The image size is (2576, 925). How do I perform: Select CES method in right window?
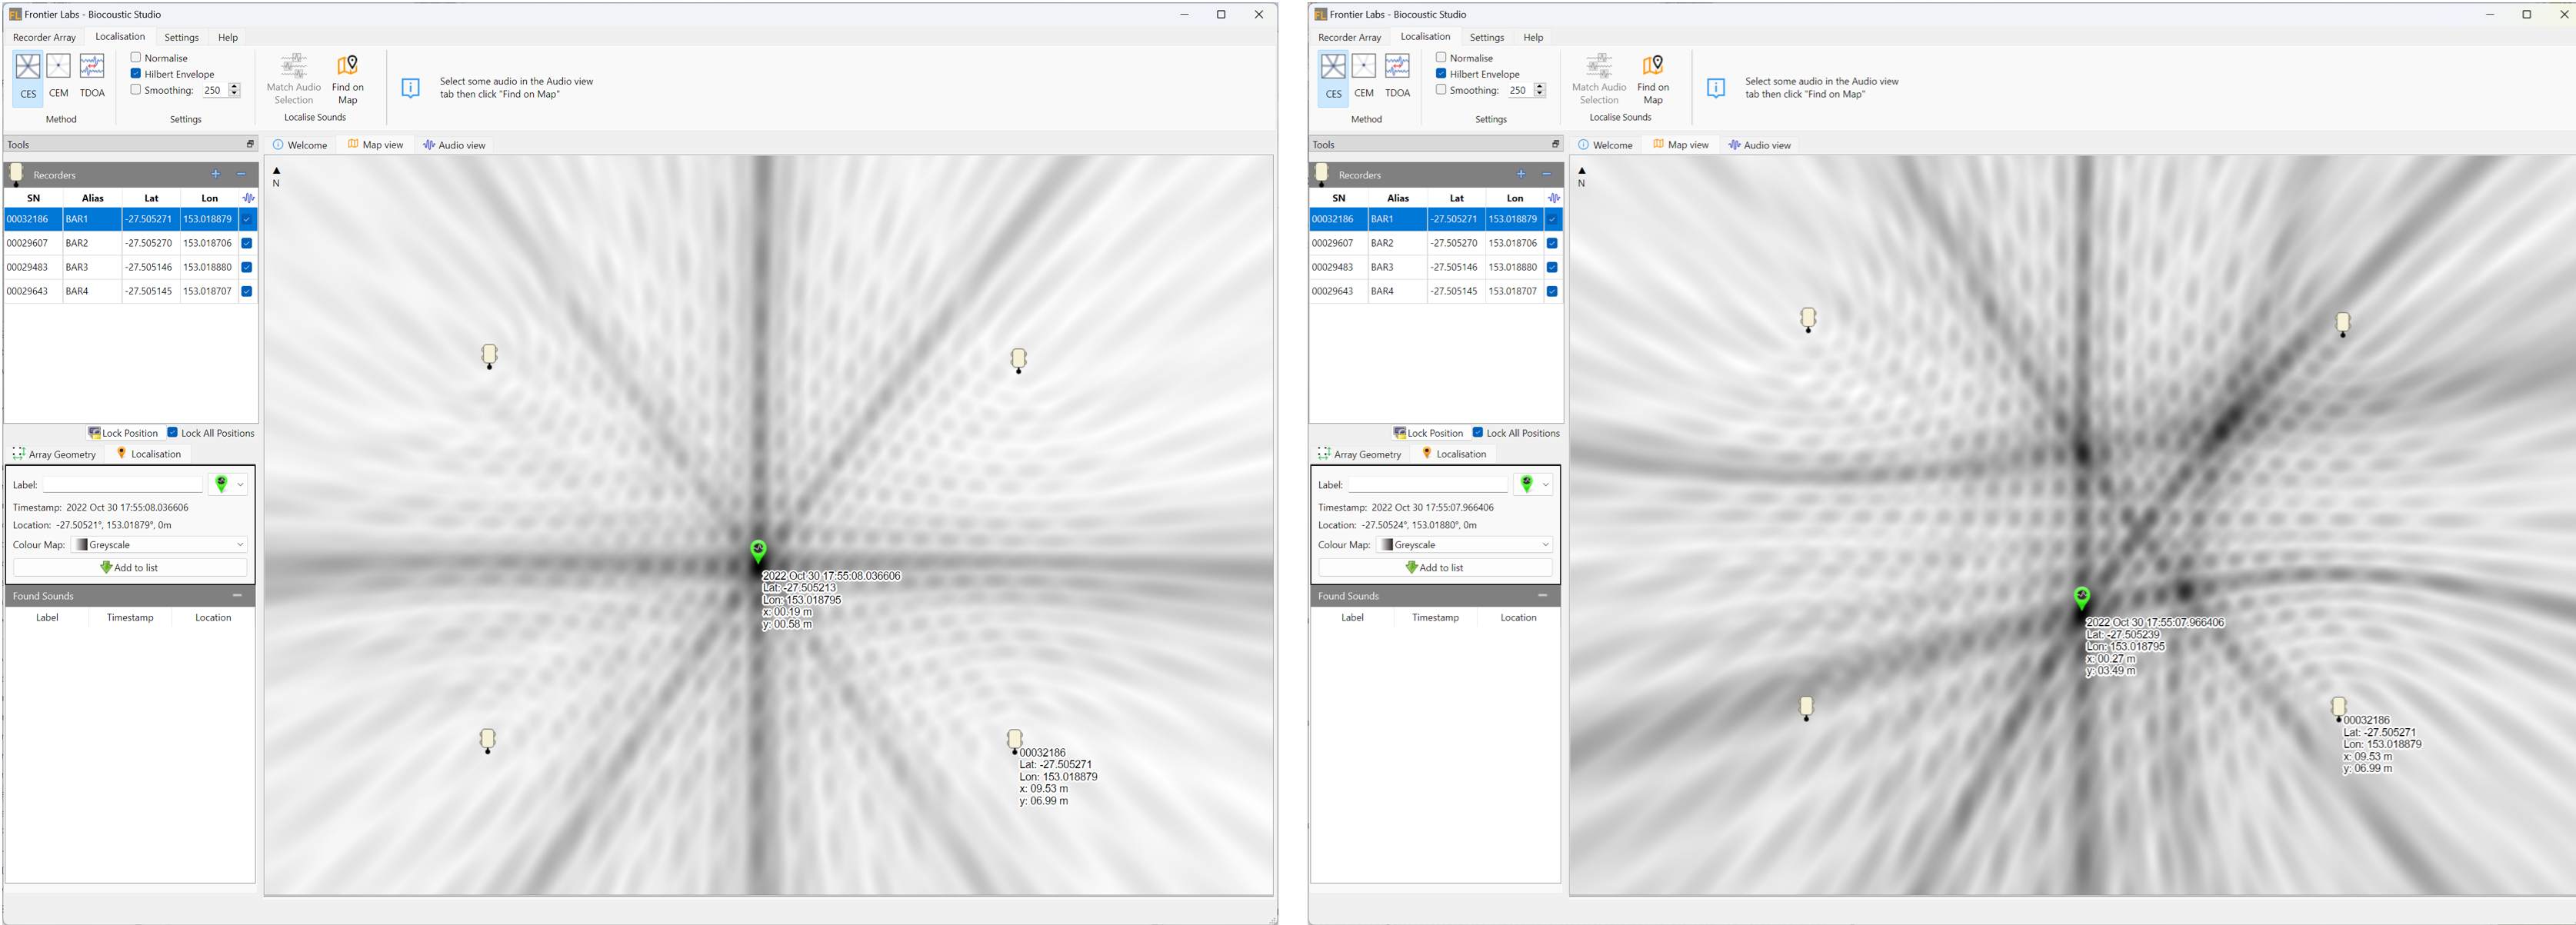click(1333, 78)
